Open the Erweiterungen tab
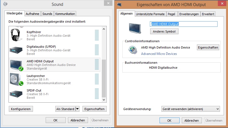The height and width of the screenshot is (128, 228). [x=189, y=14]
